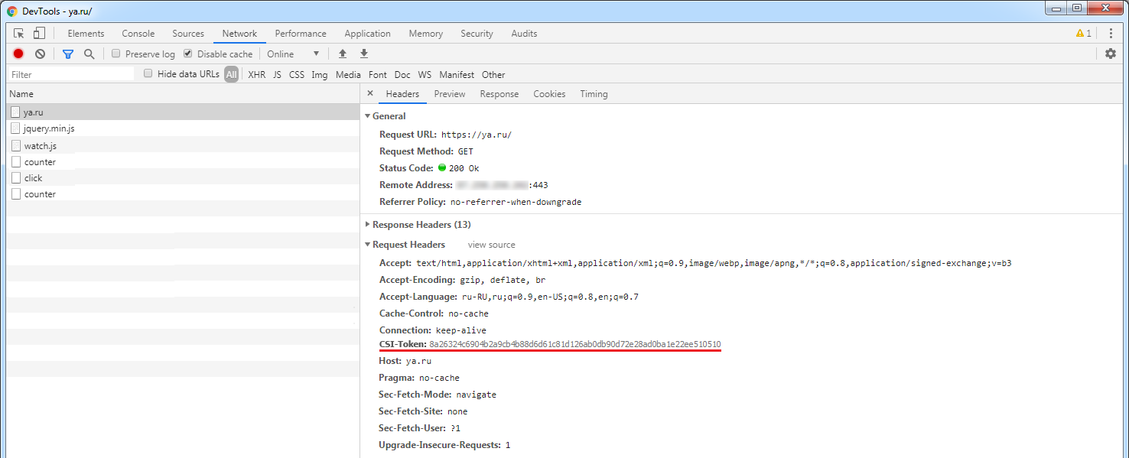Open the Online throttling dropdown
The width and height of the screenshot is (1129, 458).
point(293,54)
